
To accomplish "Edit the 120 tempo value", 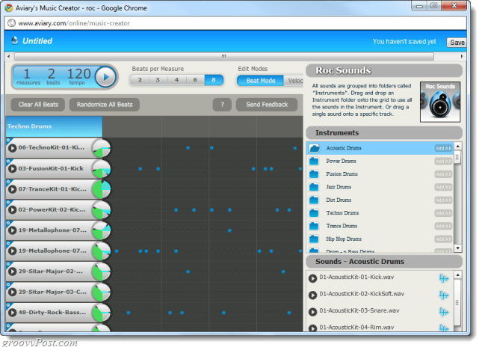I will (78, 74).
